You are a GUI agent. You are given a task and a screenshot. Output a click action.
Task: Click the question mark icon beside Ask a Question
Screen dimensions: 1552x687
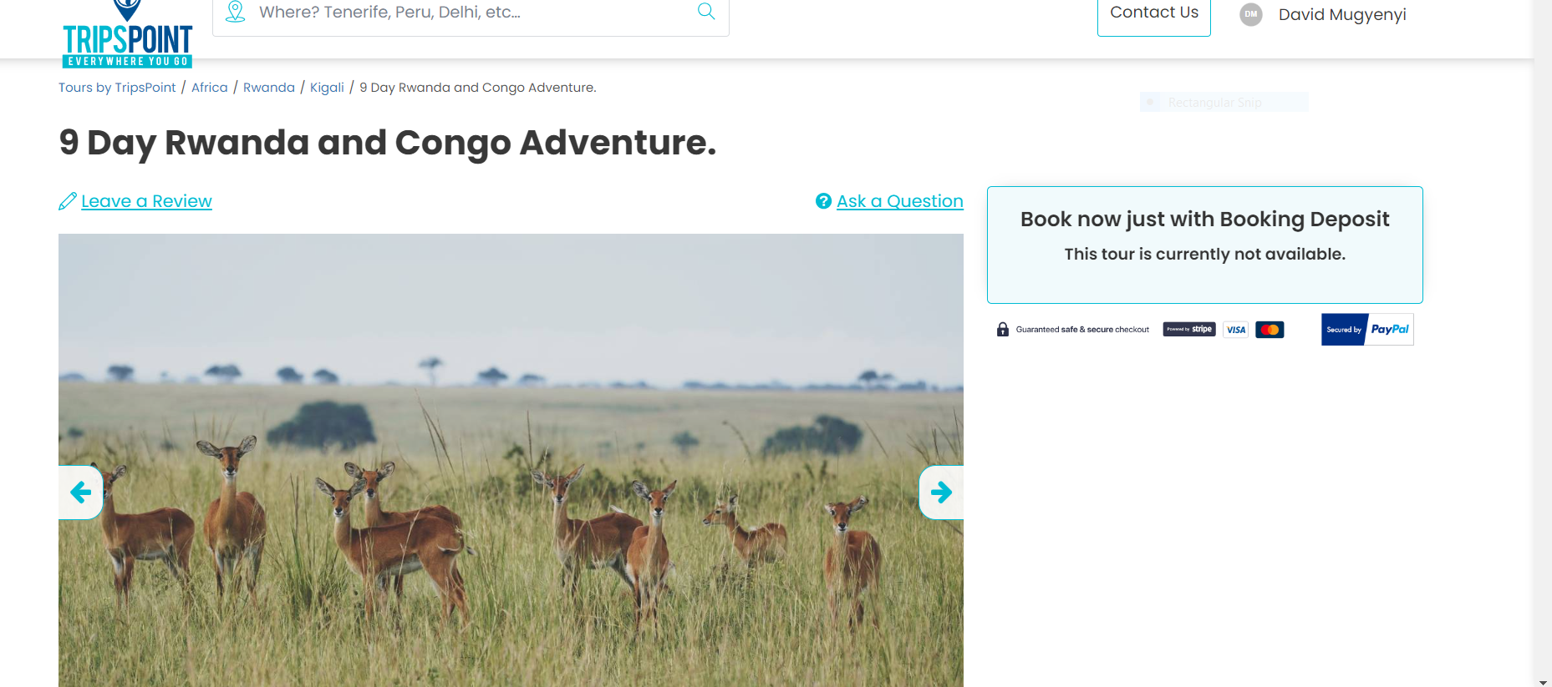(823, 201)
